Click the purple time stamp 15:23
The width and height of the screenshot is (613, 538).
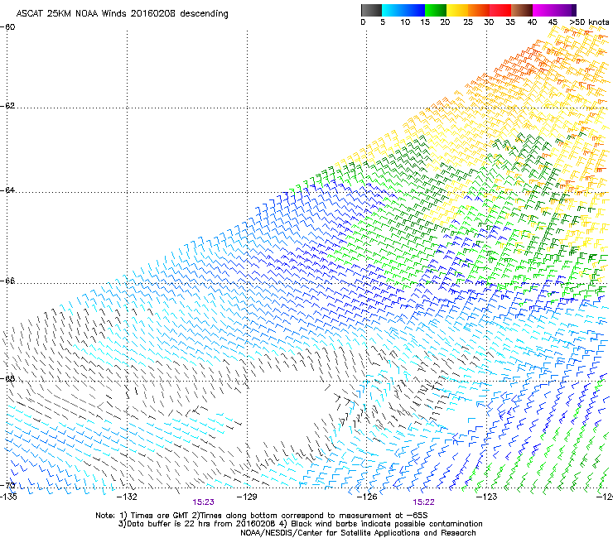click(203, 502)
